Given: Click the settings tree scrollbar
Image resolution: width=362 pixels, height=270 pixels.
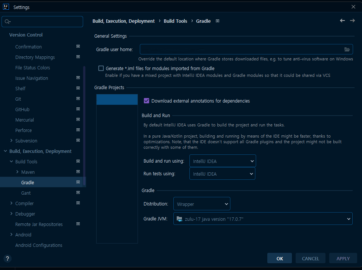Looking at the screenshot, I should [84, 126].
